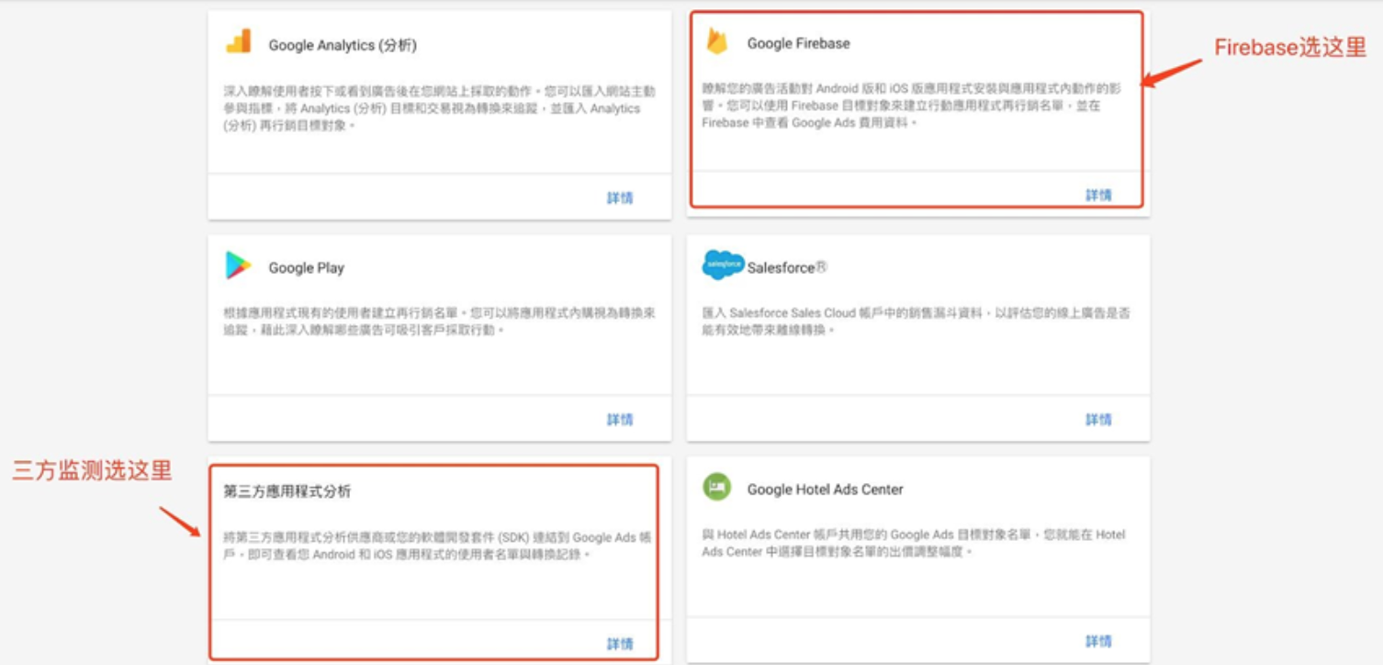This screenshot has width=1383, height=665.
Task: Select the Google Firebase card title
Action: [x=798, y=43]
